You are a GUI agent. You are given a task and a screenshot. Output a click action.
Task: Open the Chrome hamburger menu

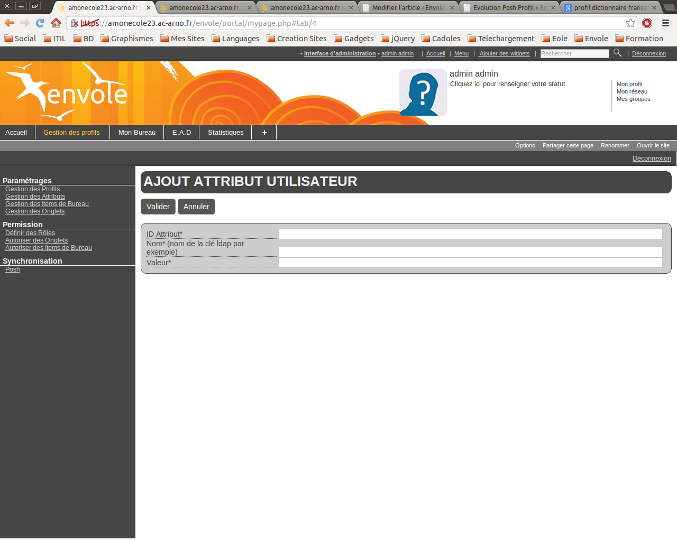pyautogui.click(x=665, y=23)
